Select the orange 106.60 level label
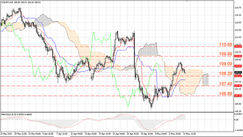 [x=226, y=94]
